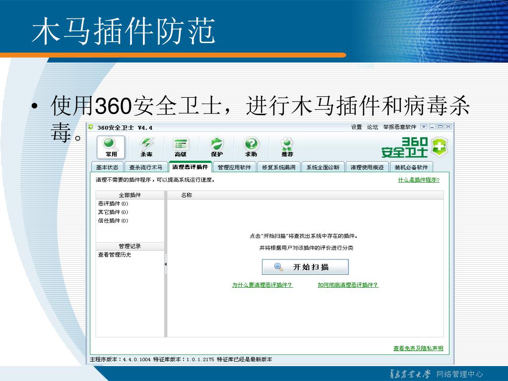Switch to the 清理使用痕迹 tab

tap(367, 167)
